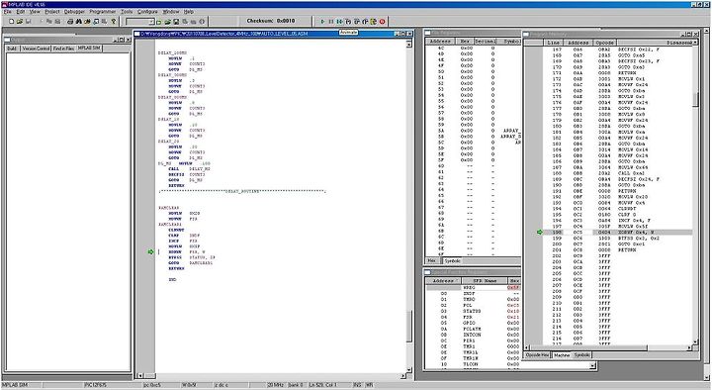712x390 pixels.
Task: Click the Program Memory vertical scrollbar thumb
Action: coord(695,100)
